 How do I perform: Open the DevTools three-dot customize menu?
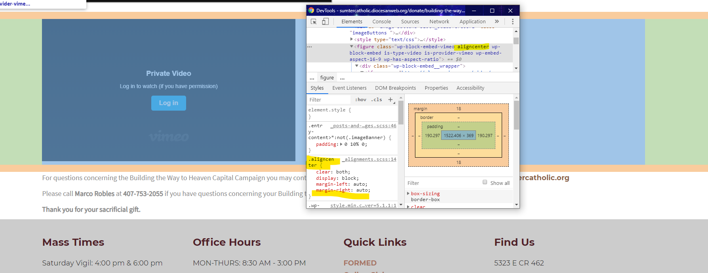click(512, 22)
